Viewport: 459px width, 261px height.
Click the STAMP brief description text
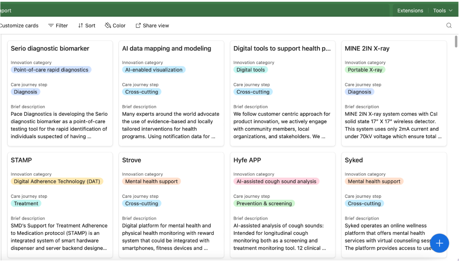(59, 237)
